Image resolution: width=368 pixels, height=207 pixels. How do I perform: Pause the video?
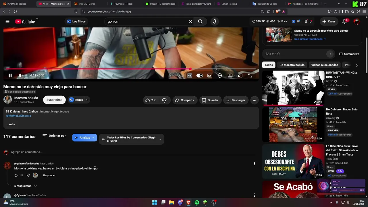pyautogui.click(x=10, y=76)
